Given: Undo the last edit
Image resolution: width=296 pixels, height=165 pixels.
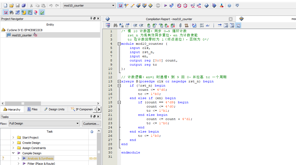Looking at the screenshot, I should (x=51, y=5).
